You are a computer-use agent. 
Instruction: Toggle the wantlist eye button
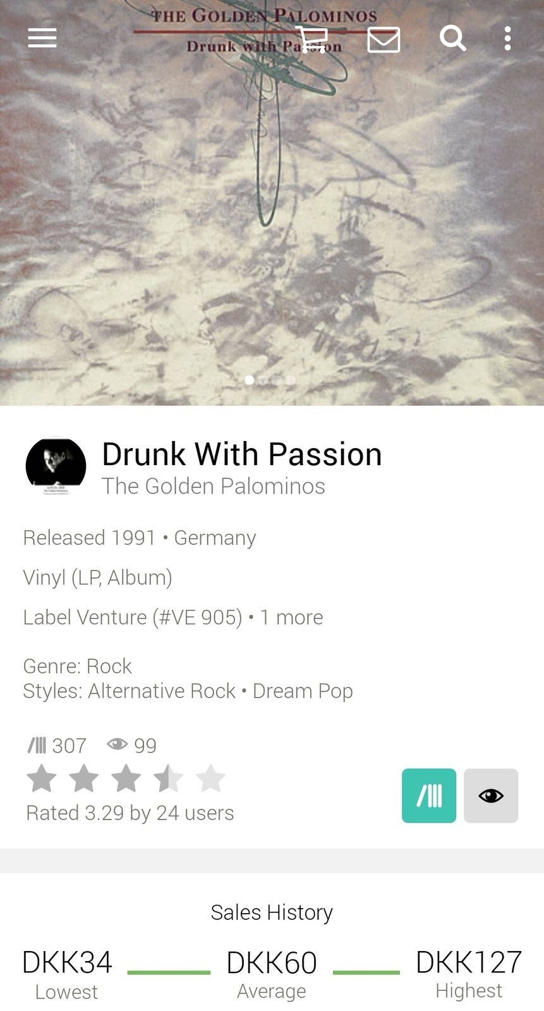(x=491, y=796)
